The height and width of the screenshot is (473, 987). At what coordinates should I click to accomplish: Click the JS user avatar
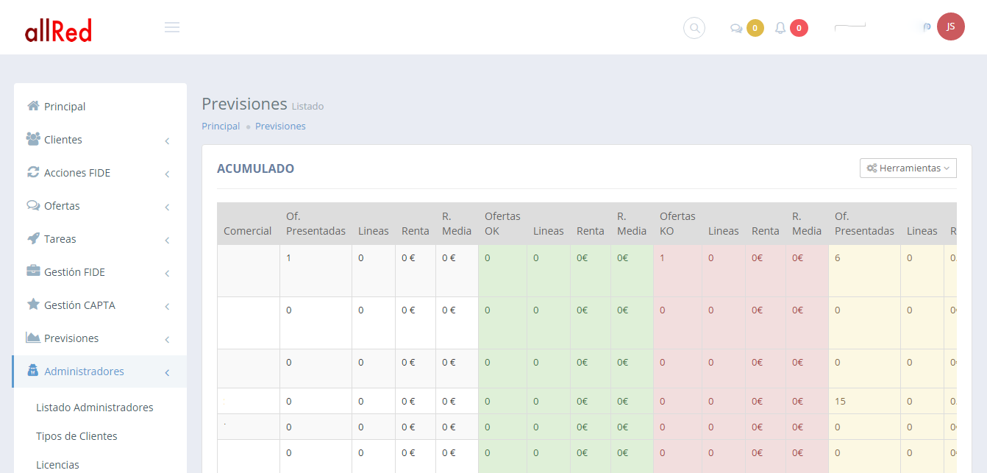pos(950,26)
